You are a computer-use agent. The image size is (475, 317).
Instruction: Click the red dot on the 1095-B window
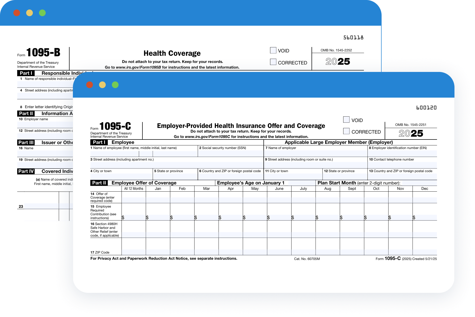(17, 13)
